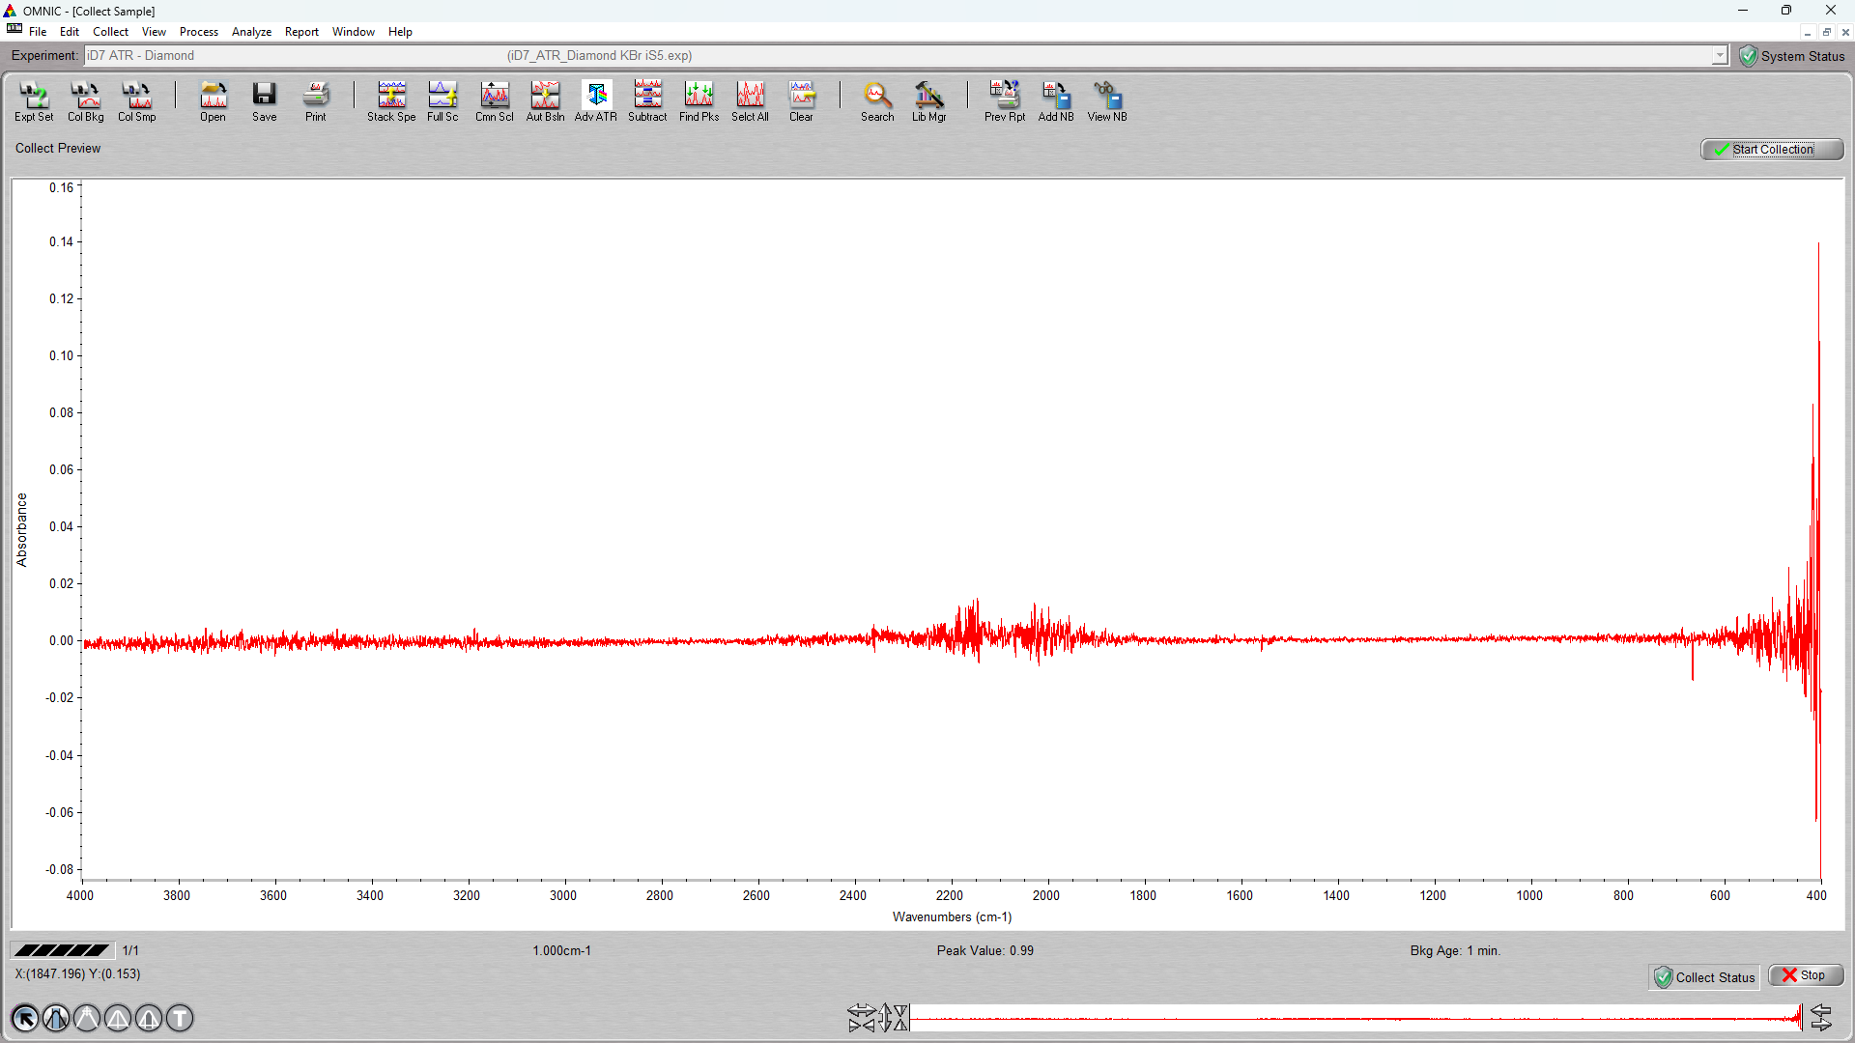Click the Col Bkg collect background icon
Viewport: 1855px width, 1043px height.
point(86,101)
